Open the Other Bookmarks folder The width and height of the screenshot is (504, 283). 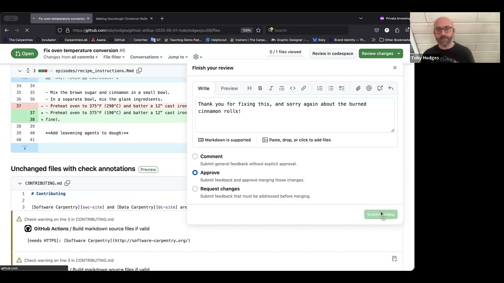tap(395, 40)
